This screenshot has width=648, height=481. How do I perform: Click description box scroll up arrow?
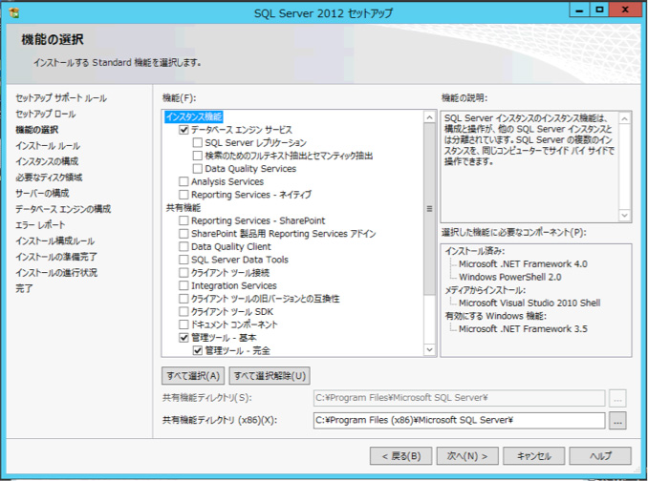point(624,118)
